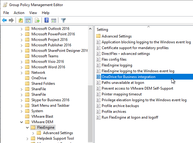Click the folder icon next to Microsoft Teams
This screenshot has height=143, width=193.
[27, 56]
